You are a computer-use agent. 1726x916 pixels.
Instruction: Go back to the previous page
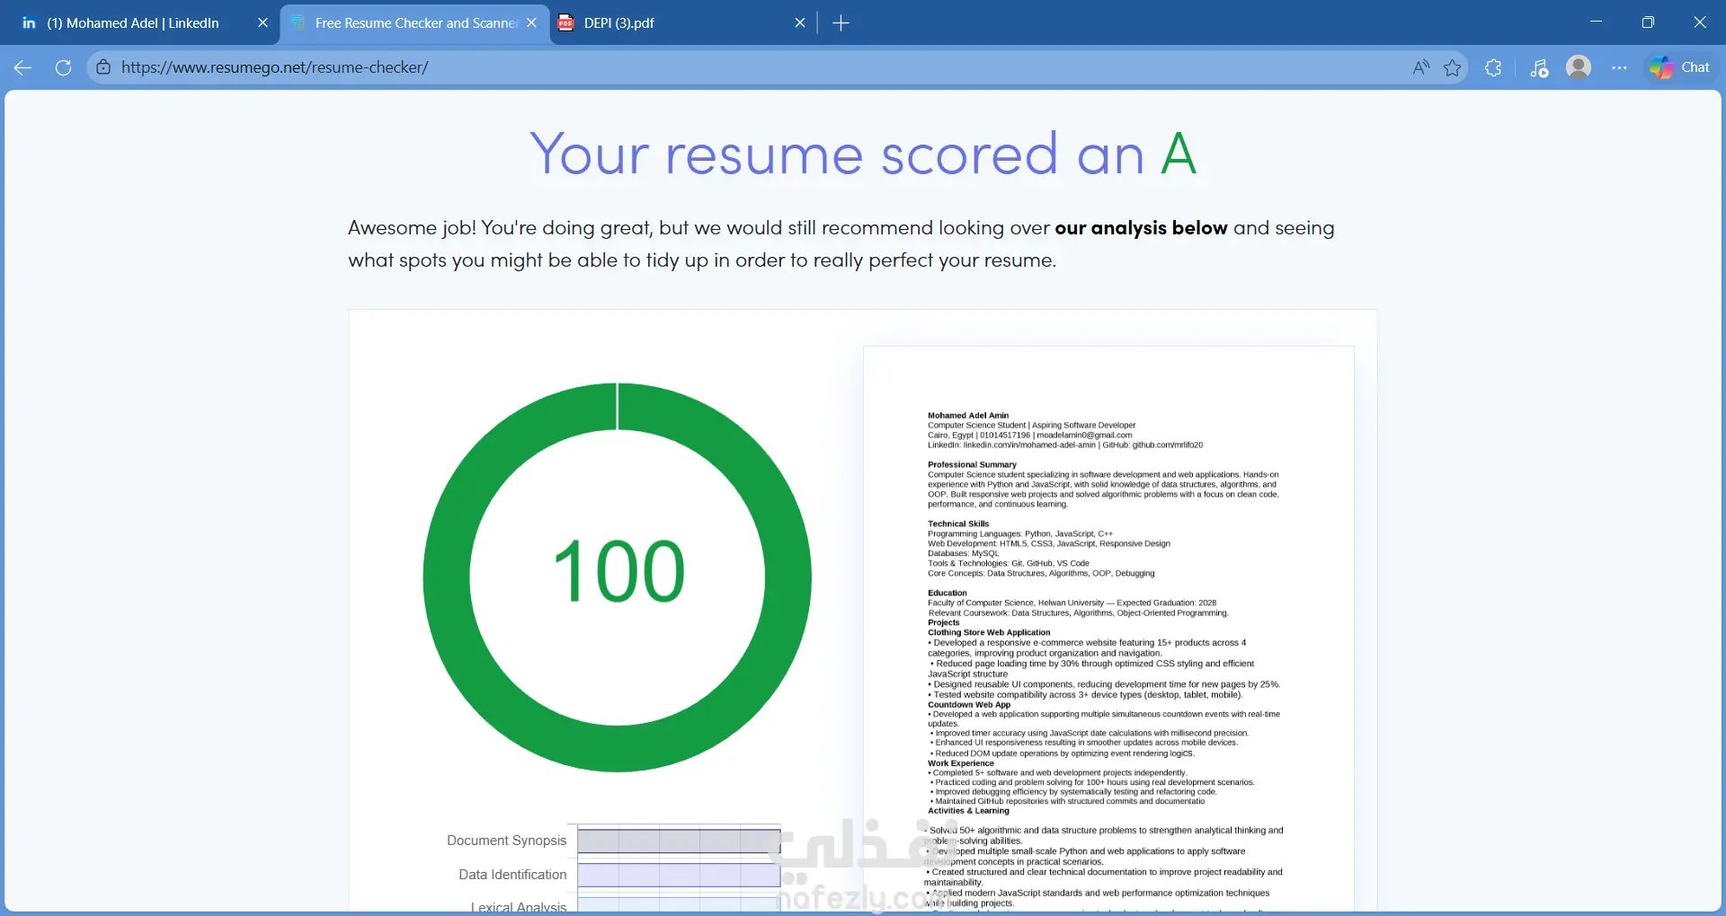point(23,67)
